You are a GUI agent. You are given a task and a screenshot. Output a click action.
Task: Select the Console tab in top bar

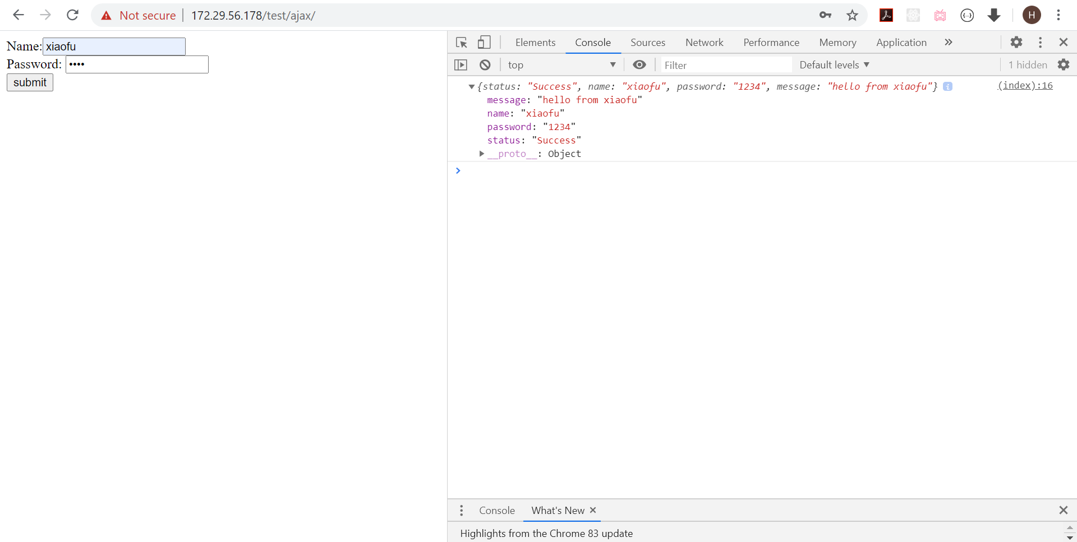[x=593, y=43]
